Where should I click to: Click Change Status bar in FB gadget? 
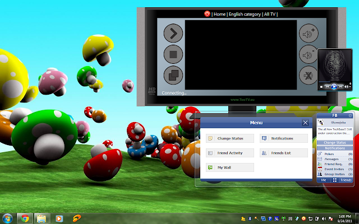pyautogui.click(x=335, y=142)
